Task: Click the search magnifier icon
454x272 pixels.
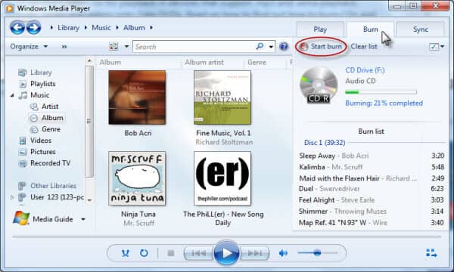Action: [x=260, y=46]
